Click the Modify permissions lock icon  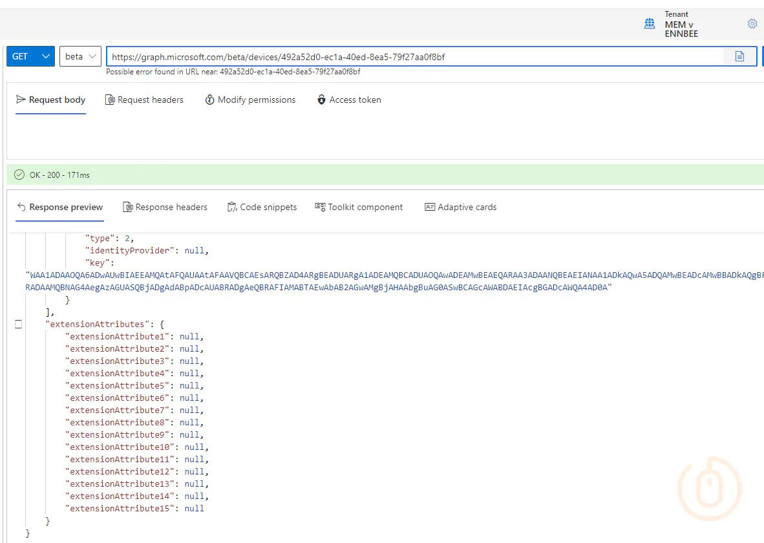209,100
